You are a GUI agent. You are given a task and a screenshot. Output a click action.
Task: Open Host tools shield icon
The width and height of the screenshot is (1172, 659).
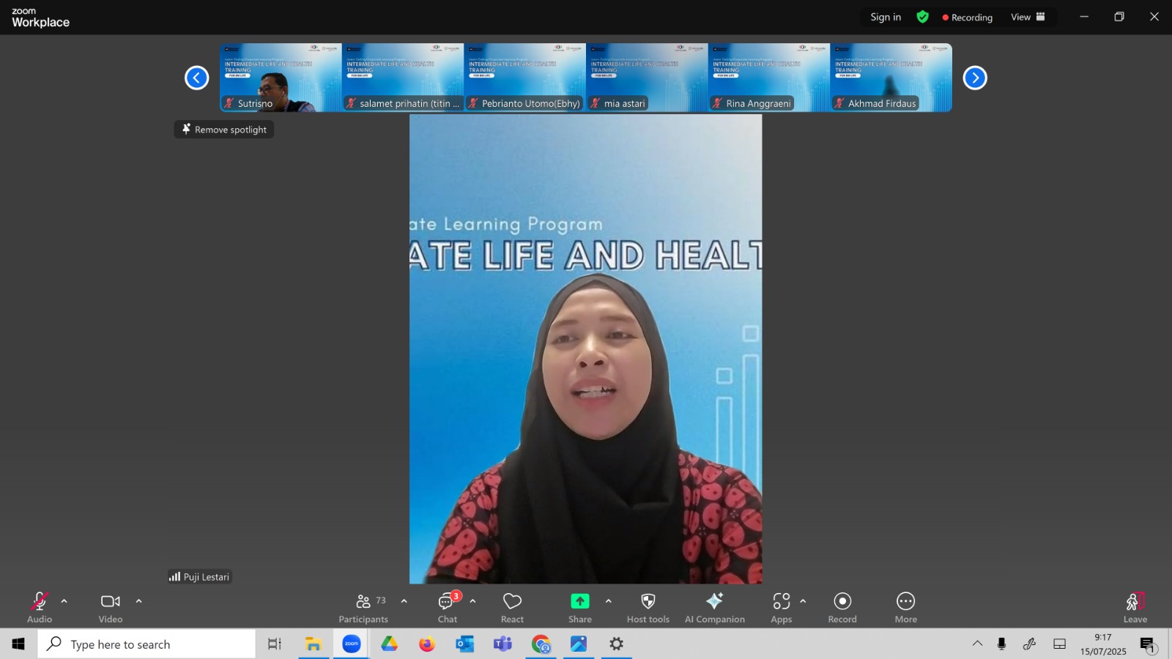pyautogui.click(x=648, y=608)
